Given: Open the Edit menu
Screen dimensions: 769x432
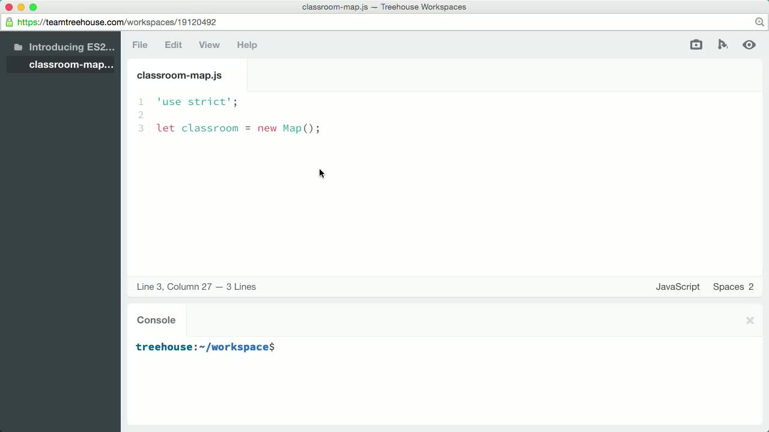Looking at the screenshot, I should (x=173, y=45).
